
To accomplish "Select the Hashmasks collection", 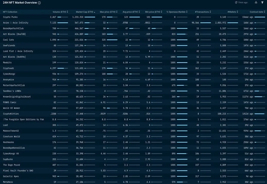I will [8, 142].
